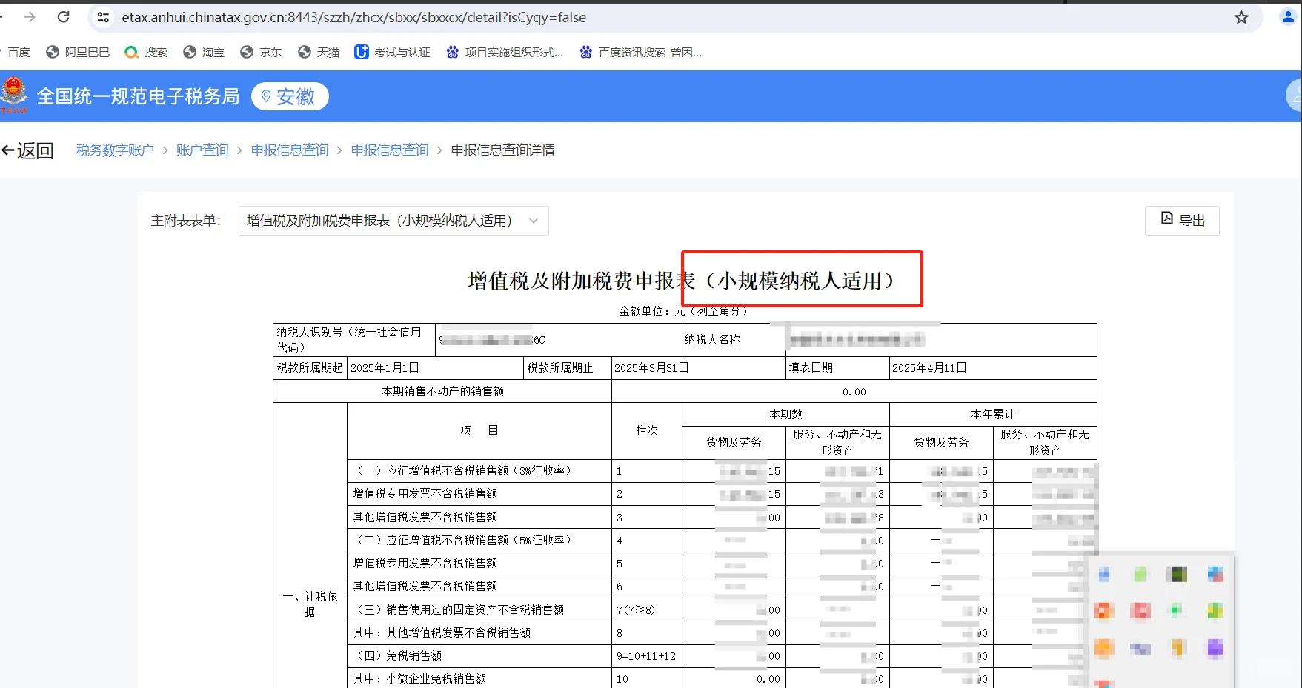Navigate to 税务数字账户 breadcrumb

(x=114, y=150)
